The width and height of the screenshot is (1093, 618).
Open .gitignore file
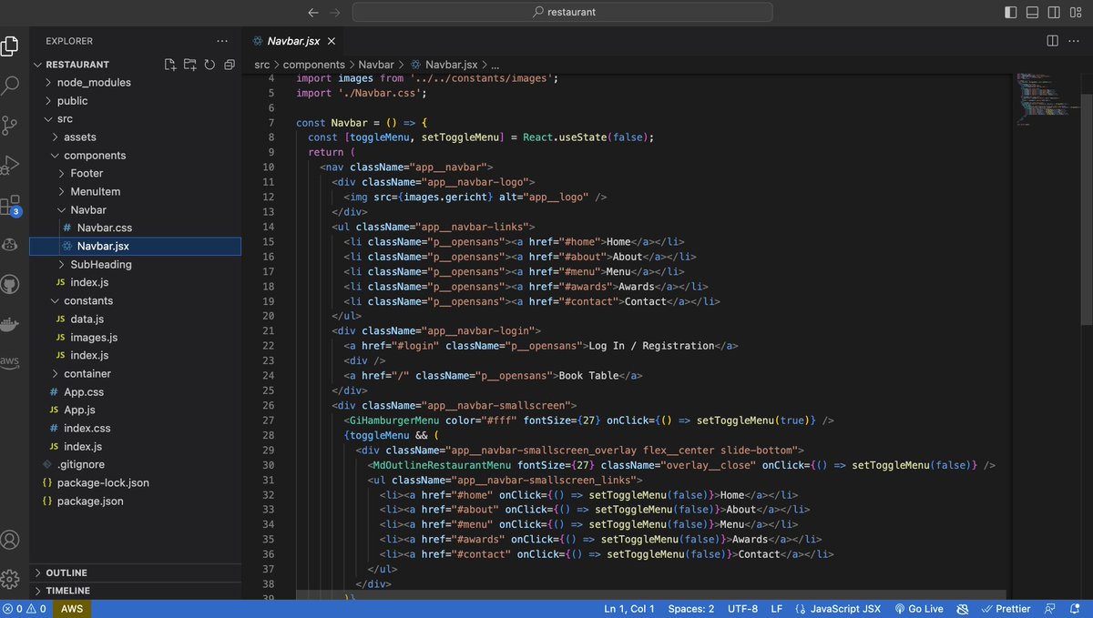(x=135, y=465)
